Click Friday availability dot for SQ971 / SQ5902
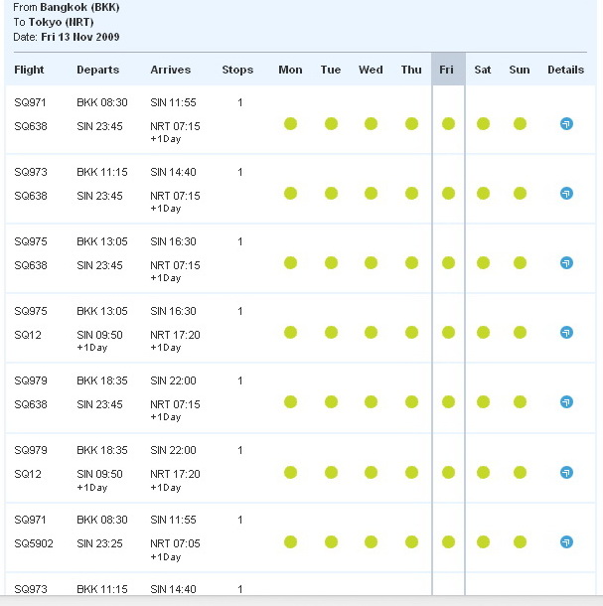 [448, 541]
